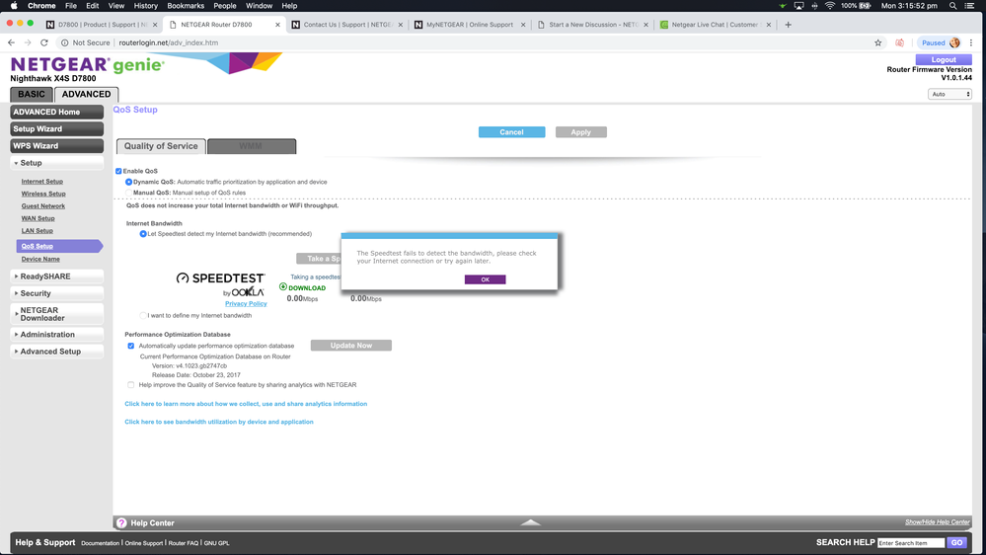Open the WPS Wizard

(x=56, y=146)
